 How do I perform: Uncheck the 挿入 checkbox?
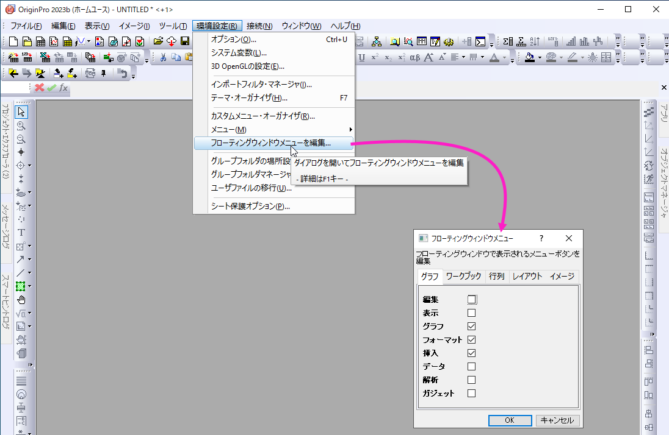tap(471, 353)
